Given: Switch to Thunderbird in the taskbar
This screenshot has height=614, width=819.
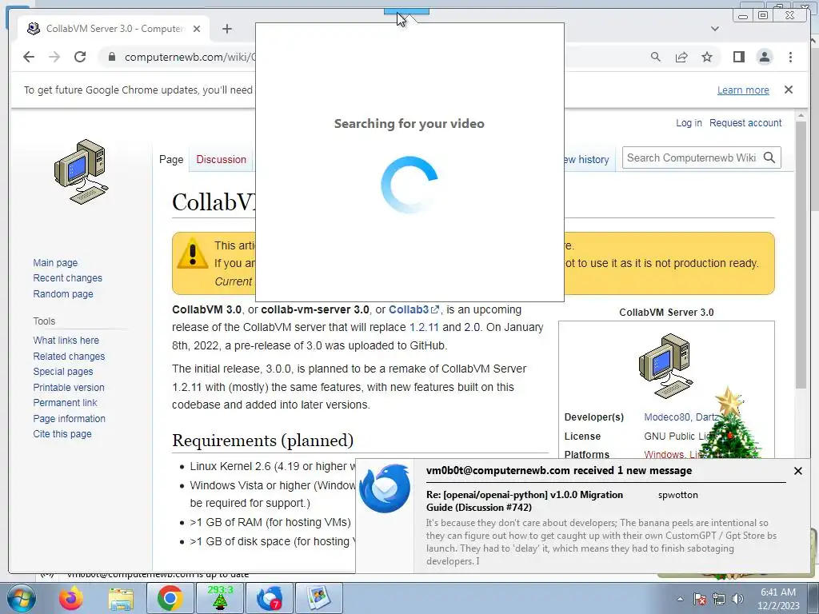Looking at the screenshot, I should [x=270, y=598].
